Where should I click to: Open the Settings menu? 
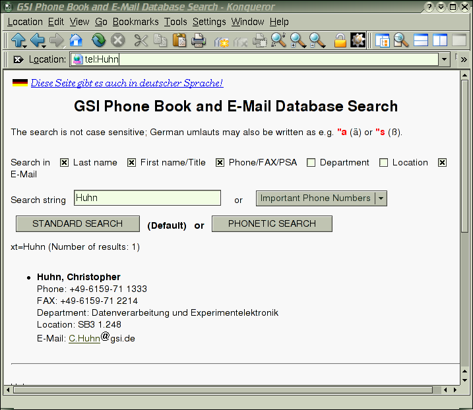click(x=209, y=22)
